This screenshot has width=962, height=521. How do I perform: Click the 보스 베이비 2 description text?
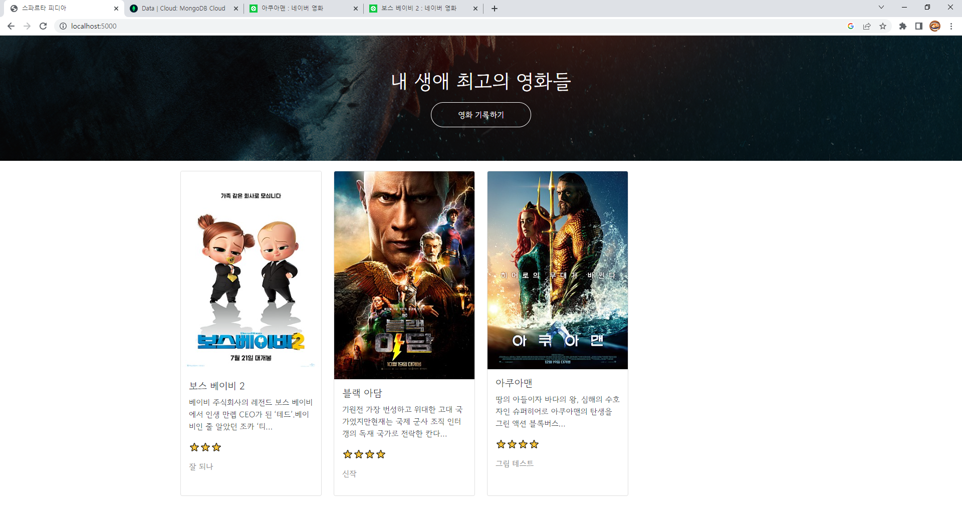(x=251, y=414)
